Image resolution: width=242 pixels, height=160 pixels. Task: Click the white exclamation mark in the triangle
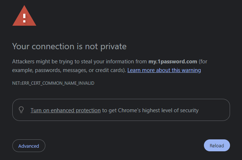24,17
